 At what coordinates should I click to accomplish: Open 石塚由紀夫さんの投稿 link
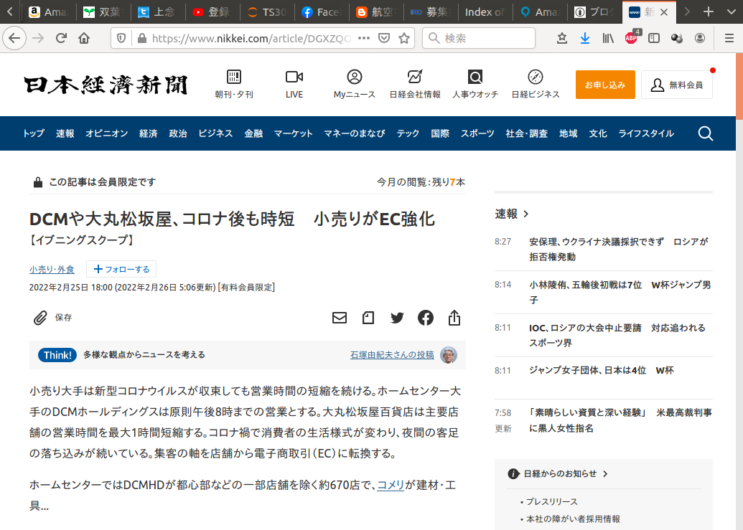tap(392, 355)
